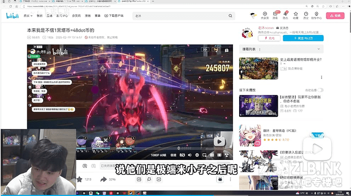Enable picture-in-picture mode icon
Screen dimensions: 351x196
pos(204,155)
